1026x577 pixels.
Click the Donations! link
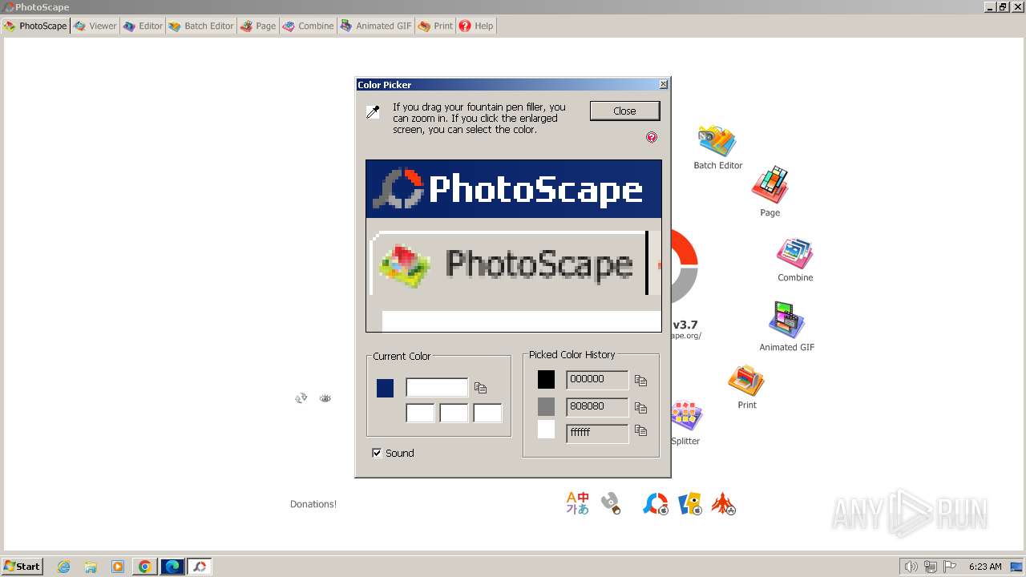click(313, 504)
